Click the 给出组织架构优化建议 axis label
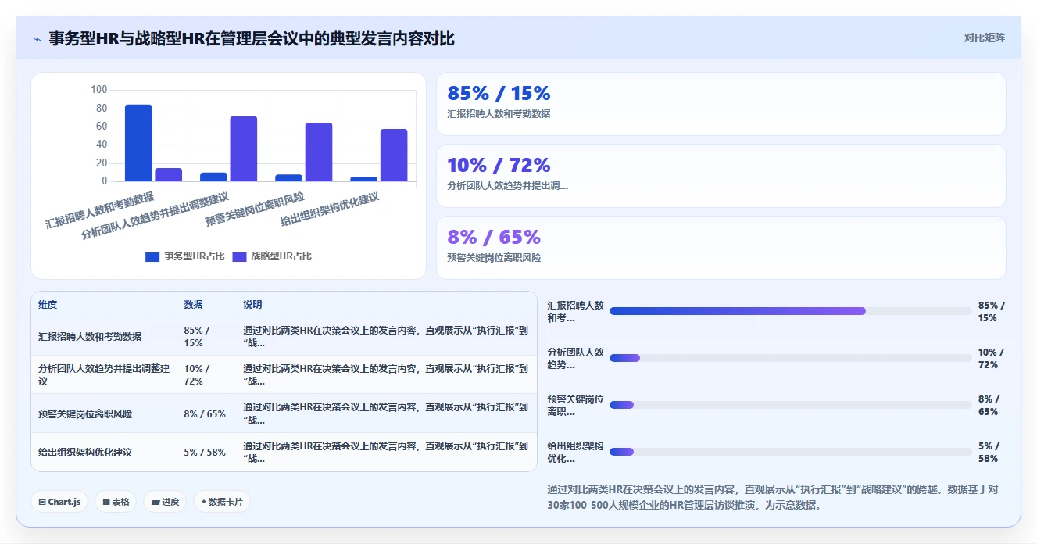Image resolution: width=1037 pixels, height=544 pixels. pos(330,209)
